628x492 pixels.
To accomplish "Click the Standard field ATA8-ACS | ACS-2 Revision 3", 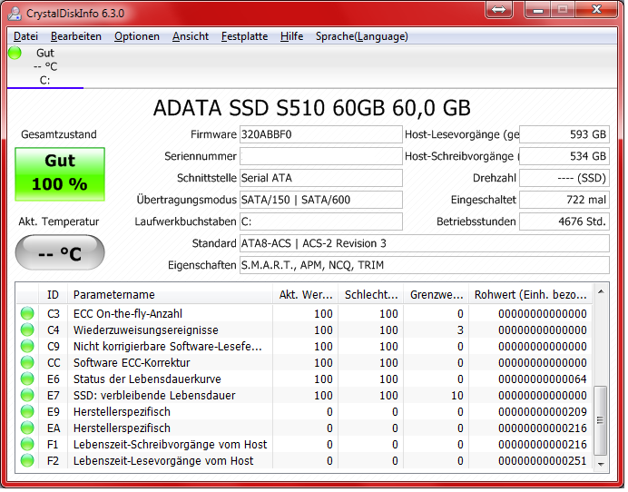I will [425, 243].
